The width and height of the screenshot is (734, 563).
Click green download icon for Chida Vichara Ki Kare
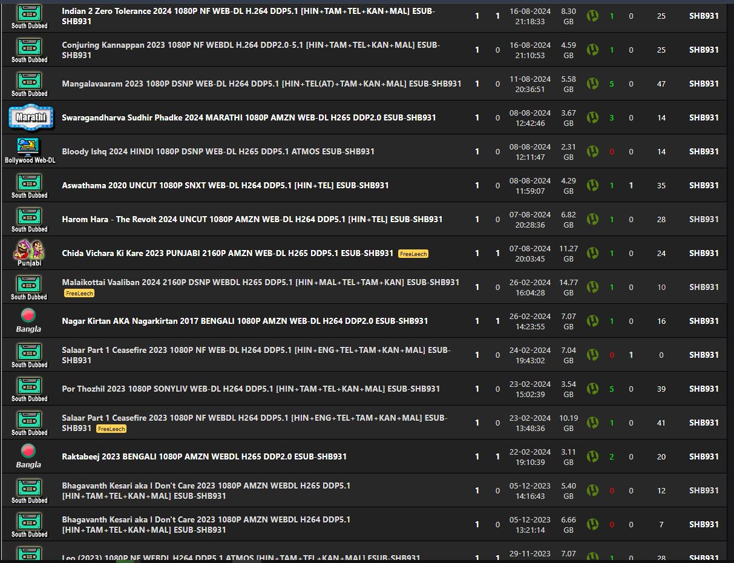[x=592, y=253]
